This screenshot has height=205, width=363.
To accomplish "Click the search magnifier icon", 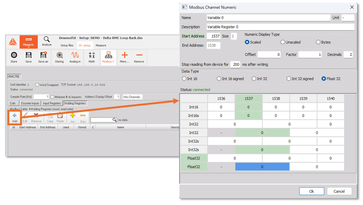I will pyautogui.click(x=115, y=120).
